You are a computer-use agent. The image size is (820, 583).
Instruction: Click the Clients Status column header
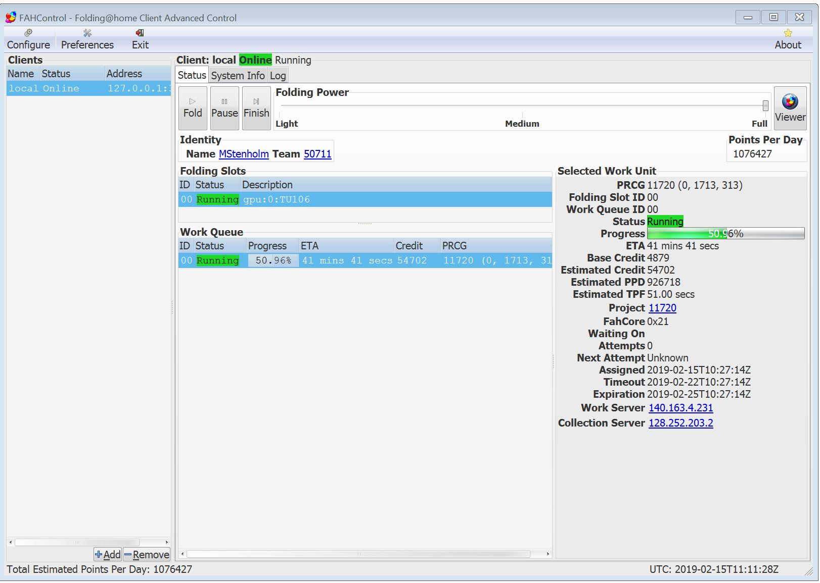72,74
